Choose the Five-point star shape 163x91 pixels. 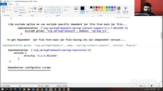[x=50, y=12]
